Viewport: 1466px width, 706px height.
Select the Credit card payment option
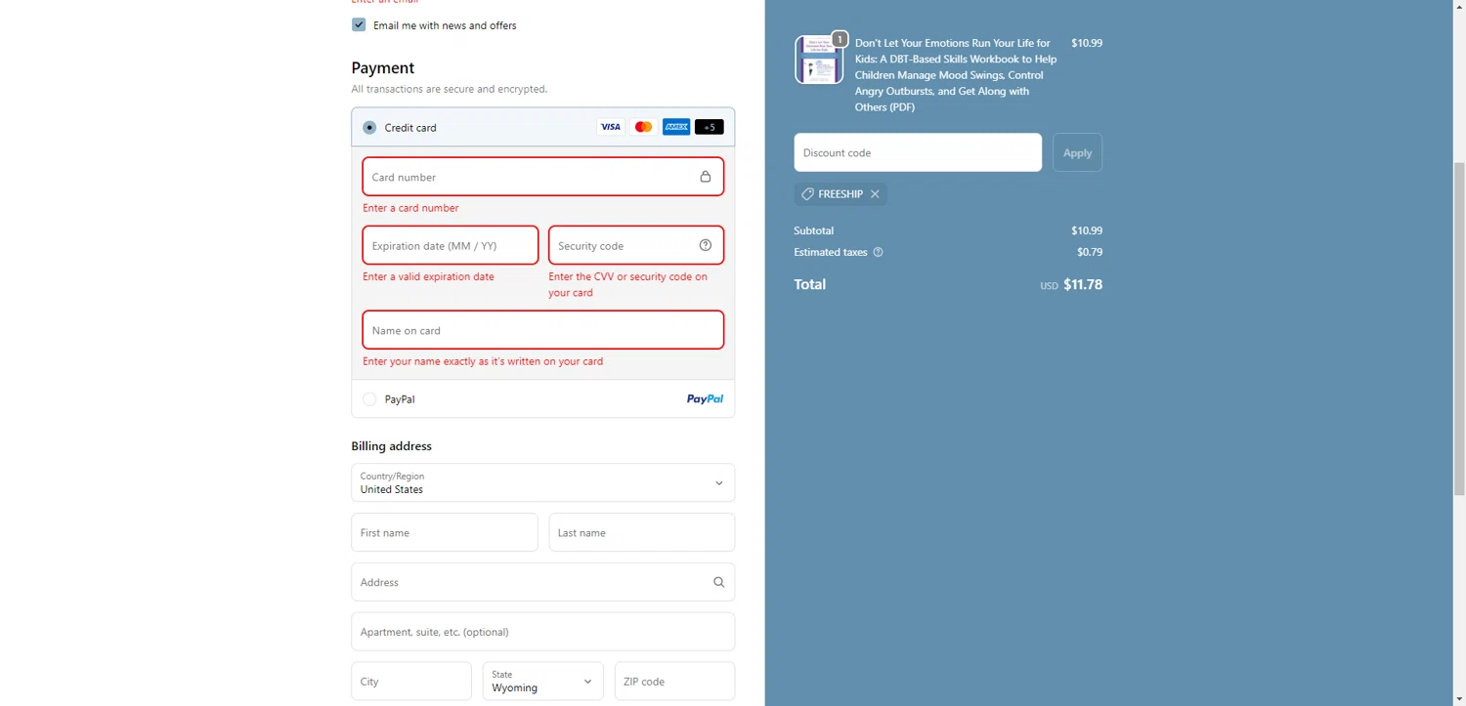369,127
